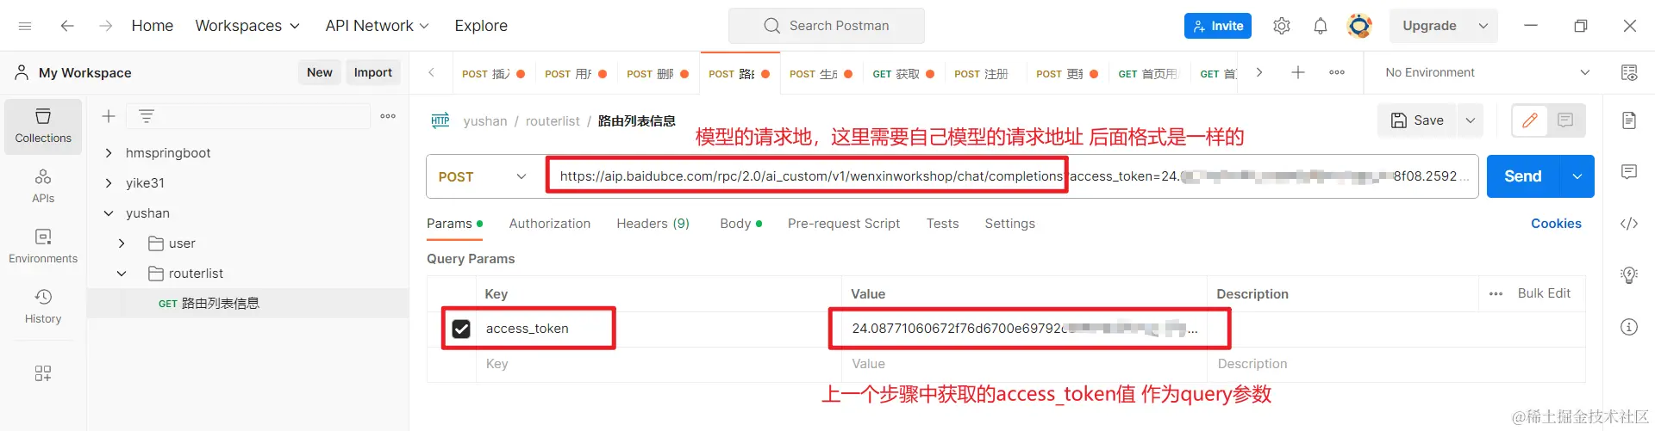Switch to the Settings tab
This screenshot has height=431, width=1655.
coord(1010,224)
